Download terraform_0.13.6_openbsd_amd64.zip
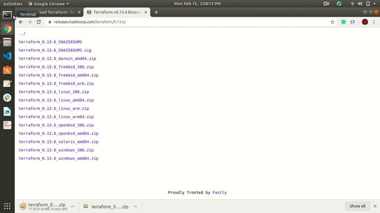 (59, 134)
